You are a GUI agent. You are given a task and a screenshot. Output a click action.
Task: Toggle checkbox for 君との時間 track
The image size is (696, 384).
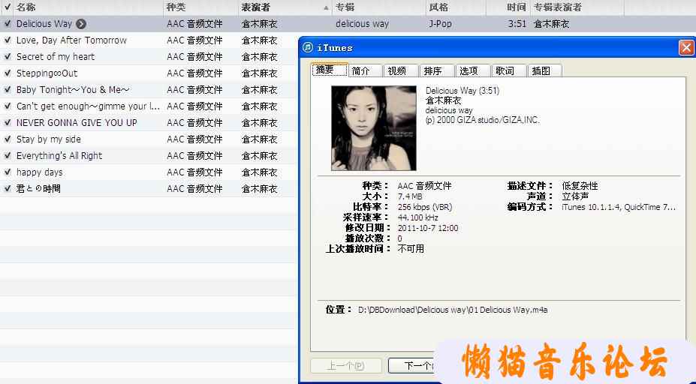(7, 188)
